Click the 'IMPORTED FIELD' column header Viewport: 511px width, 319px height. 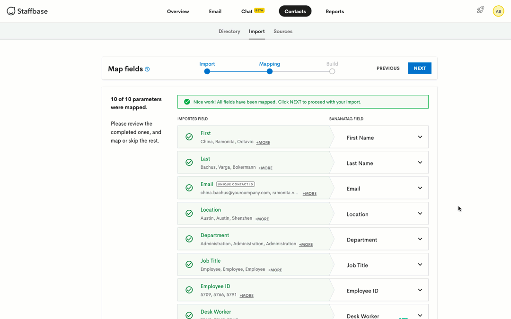(x=193, y=119)
